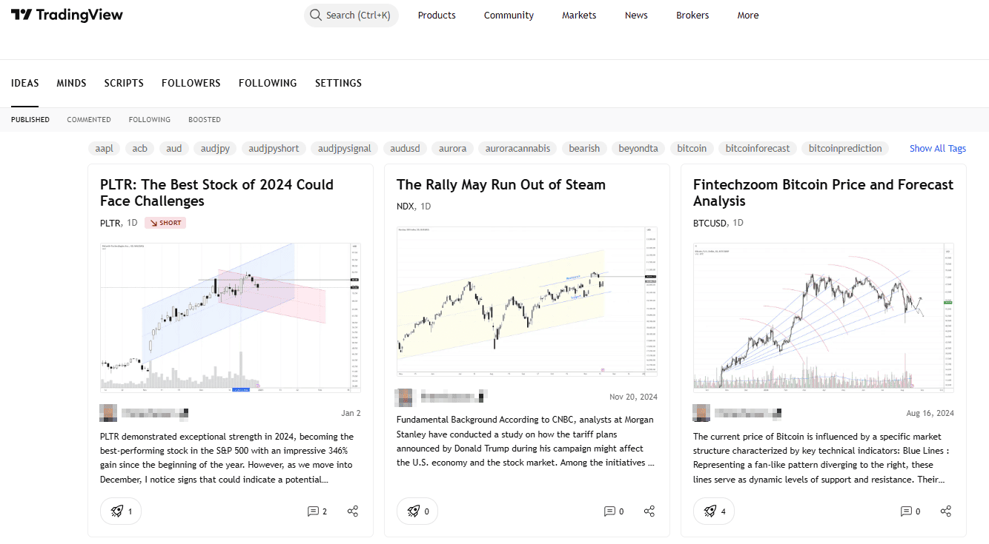Open comments on the PLTR idea
Screen dimensions: 989x544
tap(317, 511)
